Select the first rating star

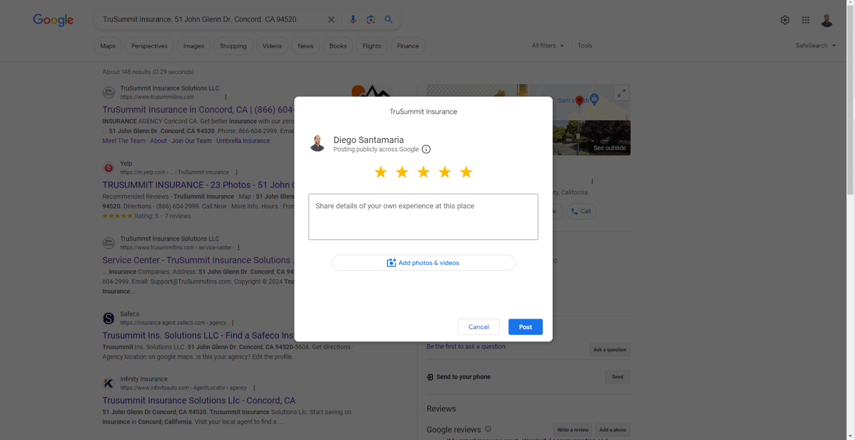pos(381,172)
